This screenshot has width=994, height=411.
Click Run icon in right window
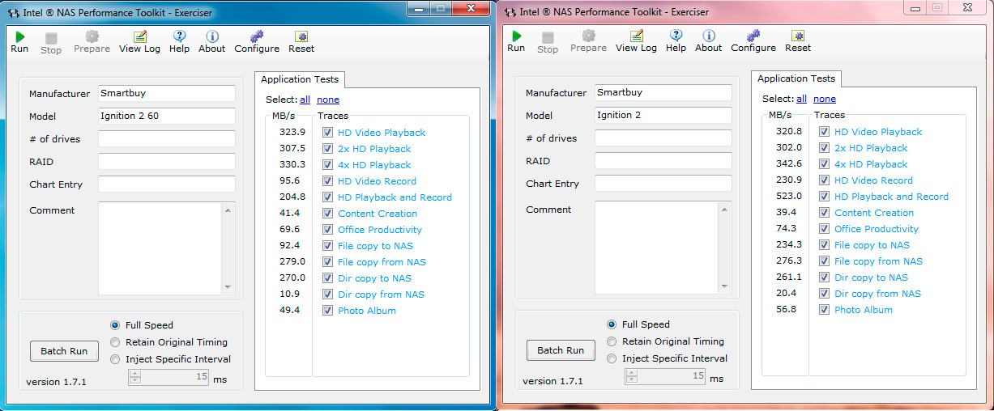516,36
